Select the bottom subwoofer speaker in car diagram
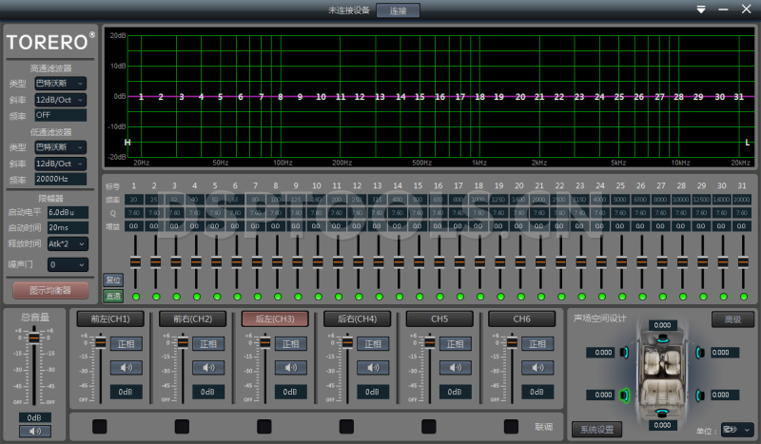This screenshot has height=444, width=761. (660, 412)
